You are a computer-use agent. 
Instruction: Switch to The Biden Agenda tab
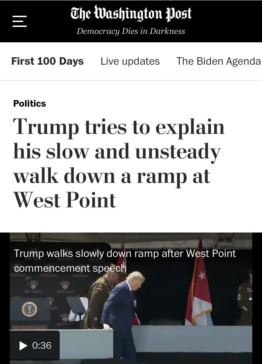point(219,61)
